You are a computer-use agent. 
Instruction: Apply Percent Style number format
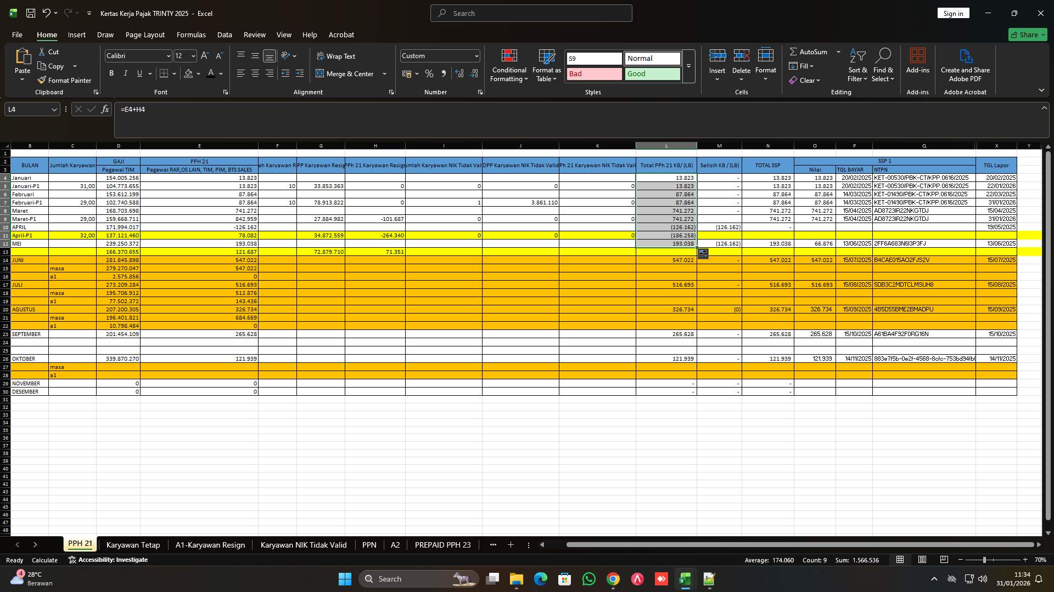pyautogui.click(x=429, y=73)
